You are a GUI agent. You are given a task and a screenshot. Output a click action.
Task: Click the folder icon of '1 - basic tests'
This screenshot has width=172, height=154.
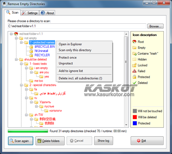click(x=26, y=64)
